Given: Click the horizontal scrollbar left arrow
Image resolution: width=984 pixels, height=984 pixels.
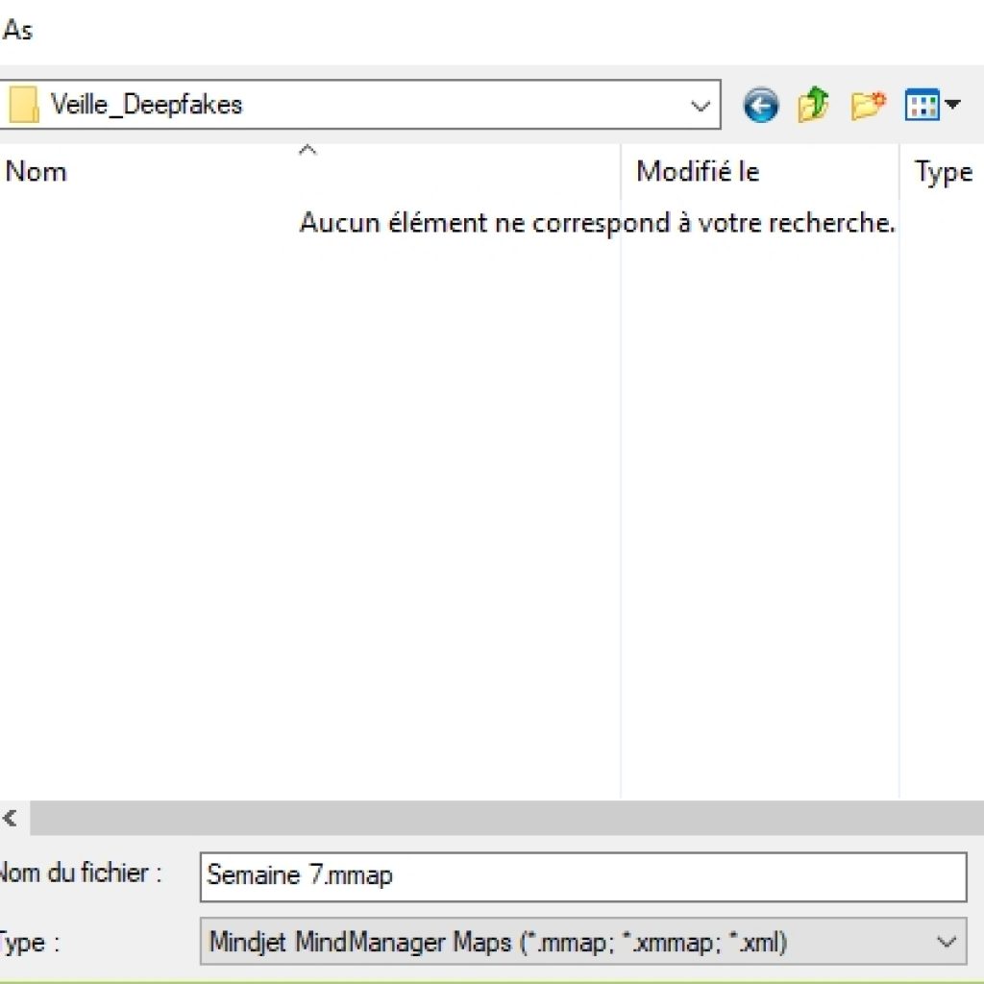Looking at the screenshot, I should (x=11, y=818).
